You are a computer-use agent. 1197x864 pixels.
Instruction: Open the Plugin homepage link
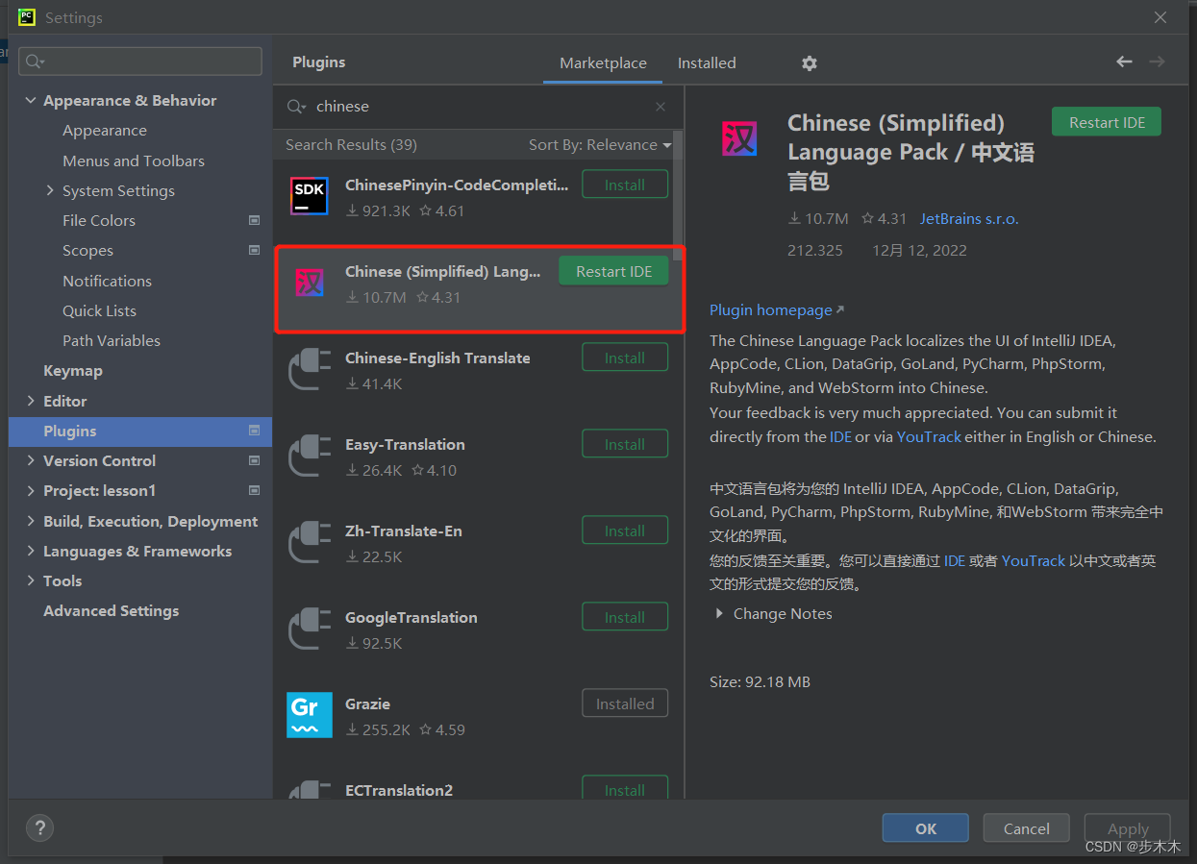click(776, 310)
